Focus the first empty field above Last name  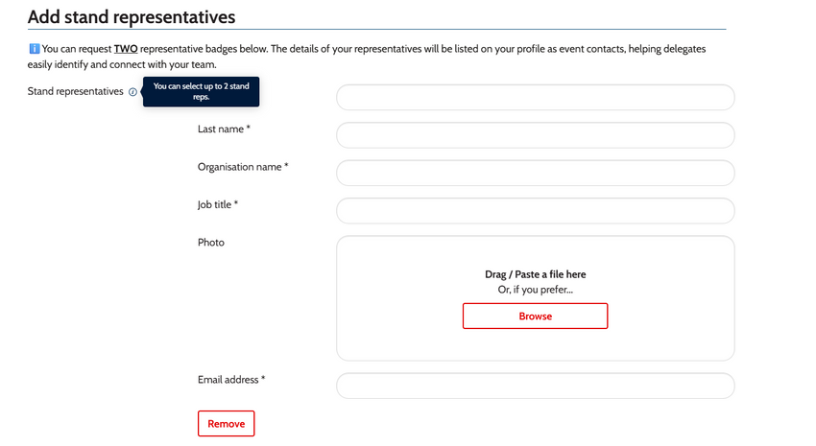(x=535, y=97)
